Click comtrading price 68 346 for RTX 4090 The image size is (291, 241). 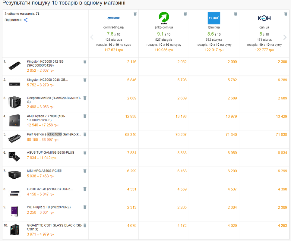(x=131, y=135)
